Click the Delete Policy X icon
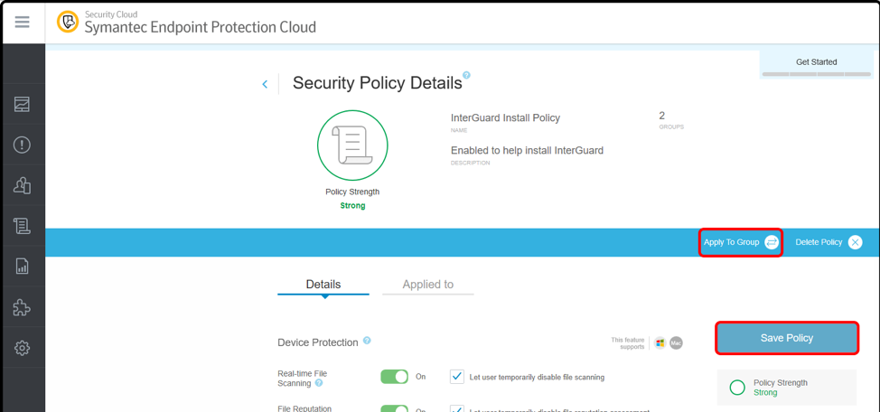 855,242
